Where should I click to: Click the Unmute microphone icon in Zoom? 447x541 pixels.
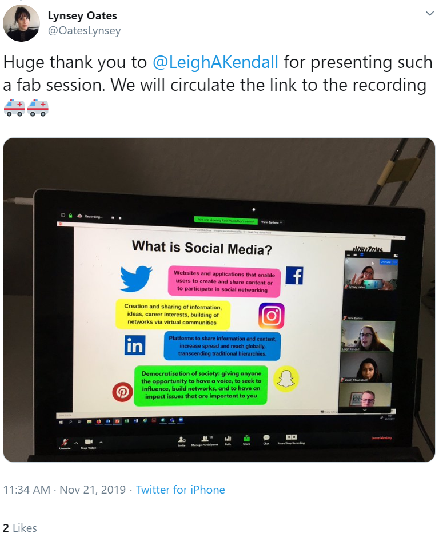point(65,442)
